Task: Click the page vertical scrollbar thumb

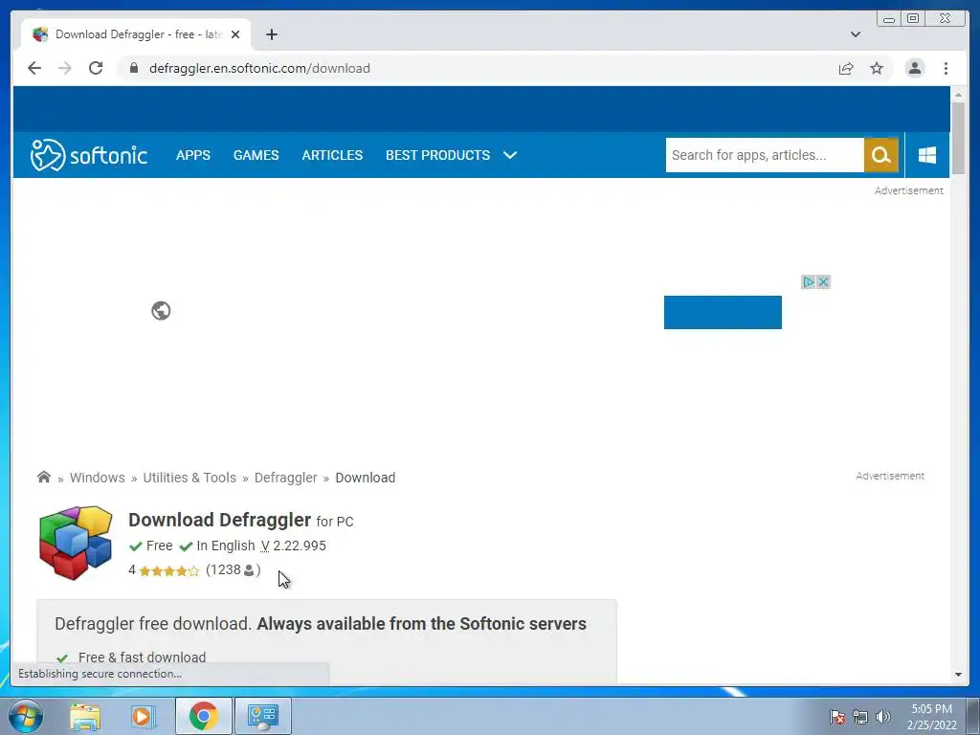Action: click(x=958, y=138)
